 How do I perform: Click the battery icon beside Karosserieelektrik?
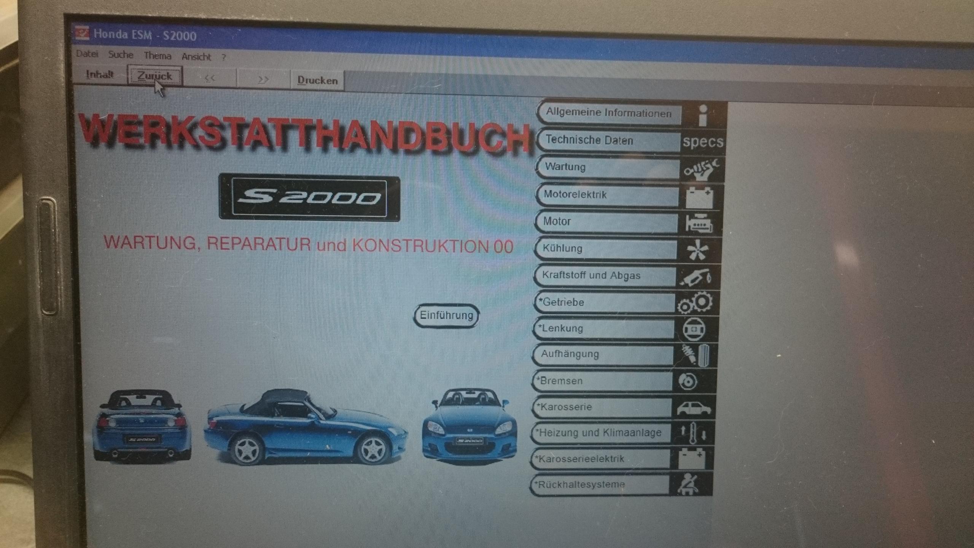click(x=692, y=459)
